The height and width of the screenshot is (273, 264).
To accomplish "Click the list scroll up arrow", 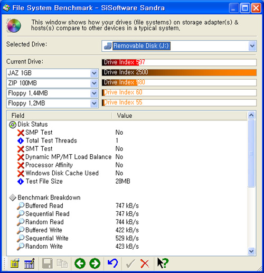I will tap(251, 115).
